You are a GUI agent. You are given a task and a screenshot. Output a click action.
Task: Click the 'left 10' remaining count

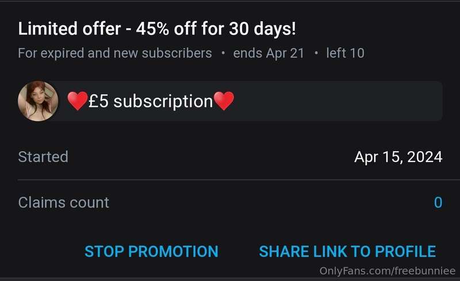tap(346, 53)
